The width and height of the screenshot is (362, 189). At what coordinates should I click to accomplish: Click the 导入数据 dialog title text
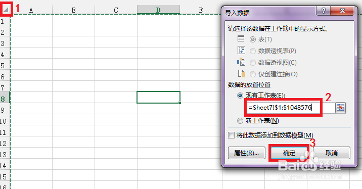[x=238, y=13]
